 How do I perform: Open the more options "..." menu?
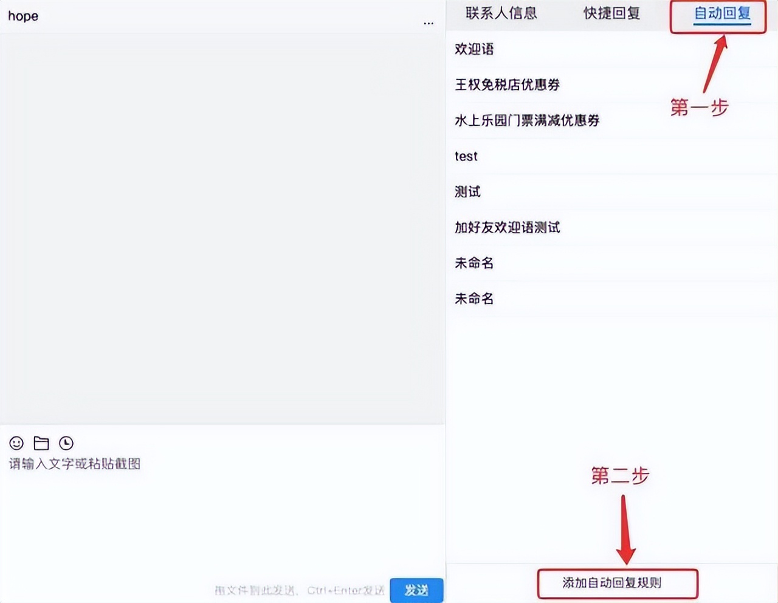point(429,23)
